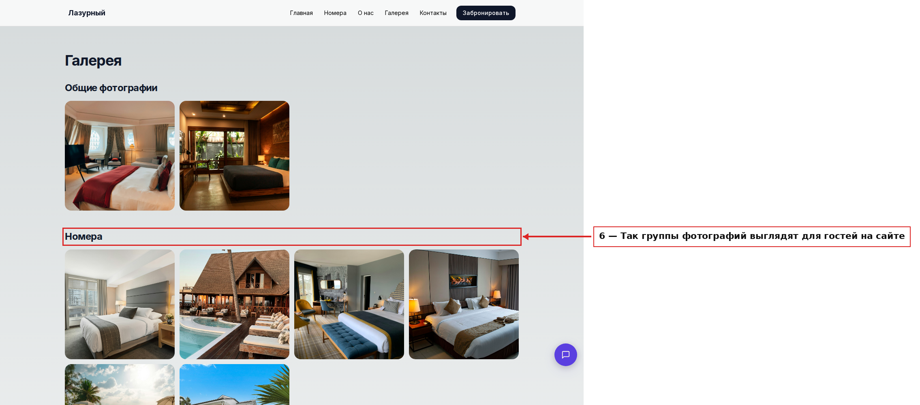Open the thatched-roof poolside photo
The width and height of the screenshot is (920, 405).
tap(234, 304)
